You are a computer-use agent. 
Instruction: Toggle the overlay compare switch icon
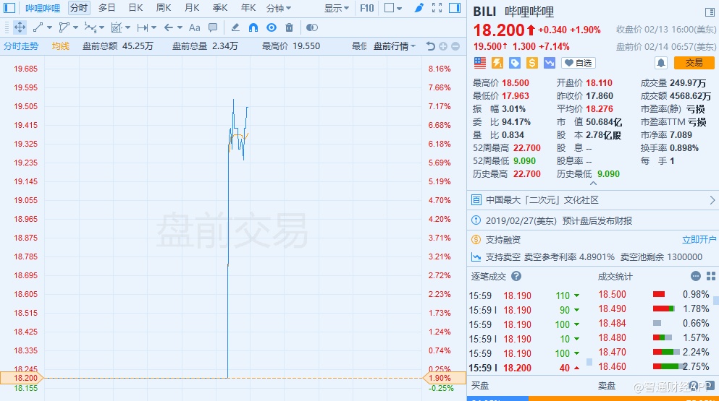312,27
